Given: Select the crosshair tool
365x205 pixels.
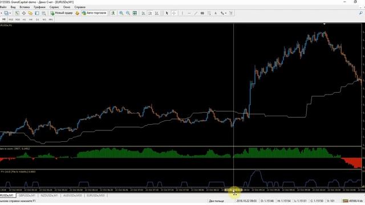Looking at the screenshot, I should (174, 13).
